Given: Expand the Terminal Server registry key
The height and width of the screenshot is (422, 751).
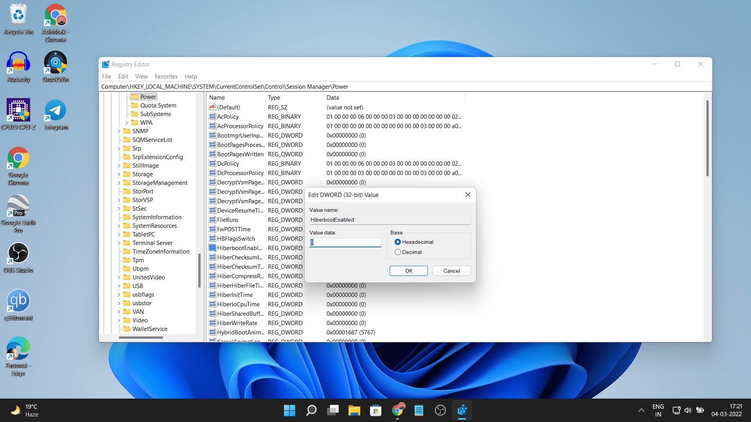Looking at the screenshot, I should click(120, 243).
